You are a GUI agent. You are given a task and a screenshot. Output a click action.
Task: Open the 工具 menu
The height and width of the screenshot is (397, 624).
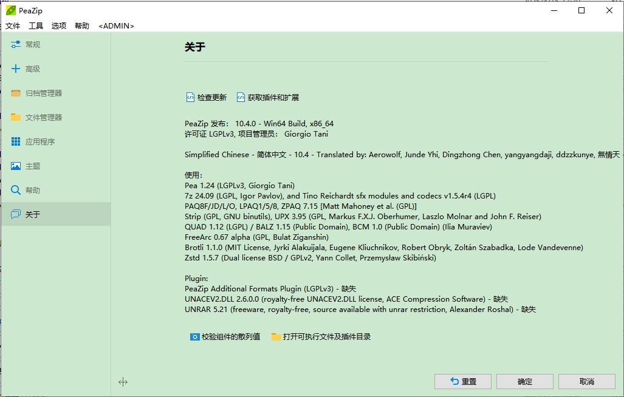click(x=36, y=26)
